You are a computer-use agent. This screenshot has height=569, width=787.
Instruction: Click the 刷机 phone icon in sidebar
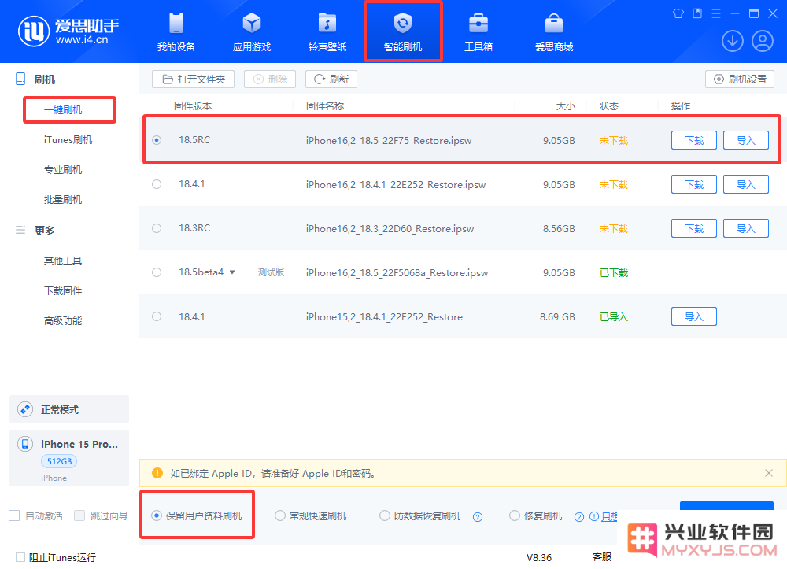point(20,79)
